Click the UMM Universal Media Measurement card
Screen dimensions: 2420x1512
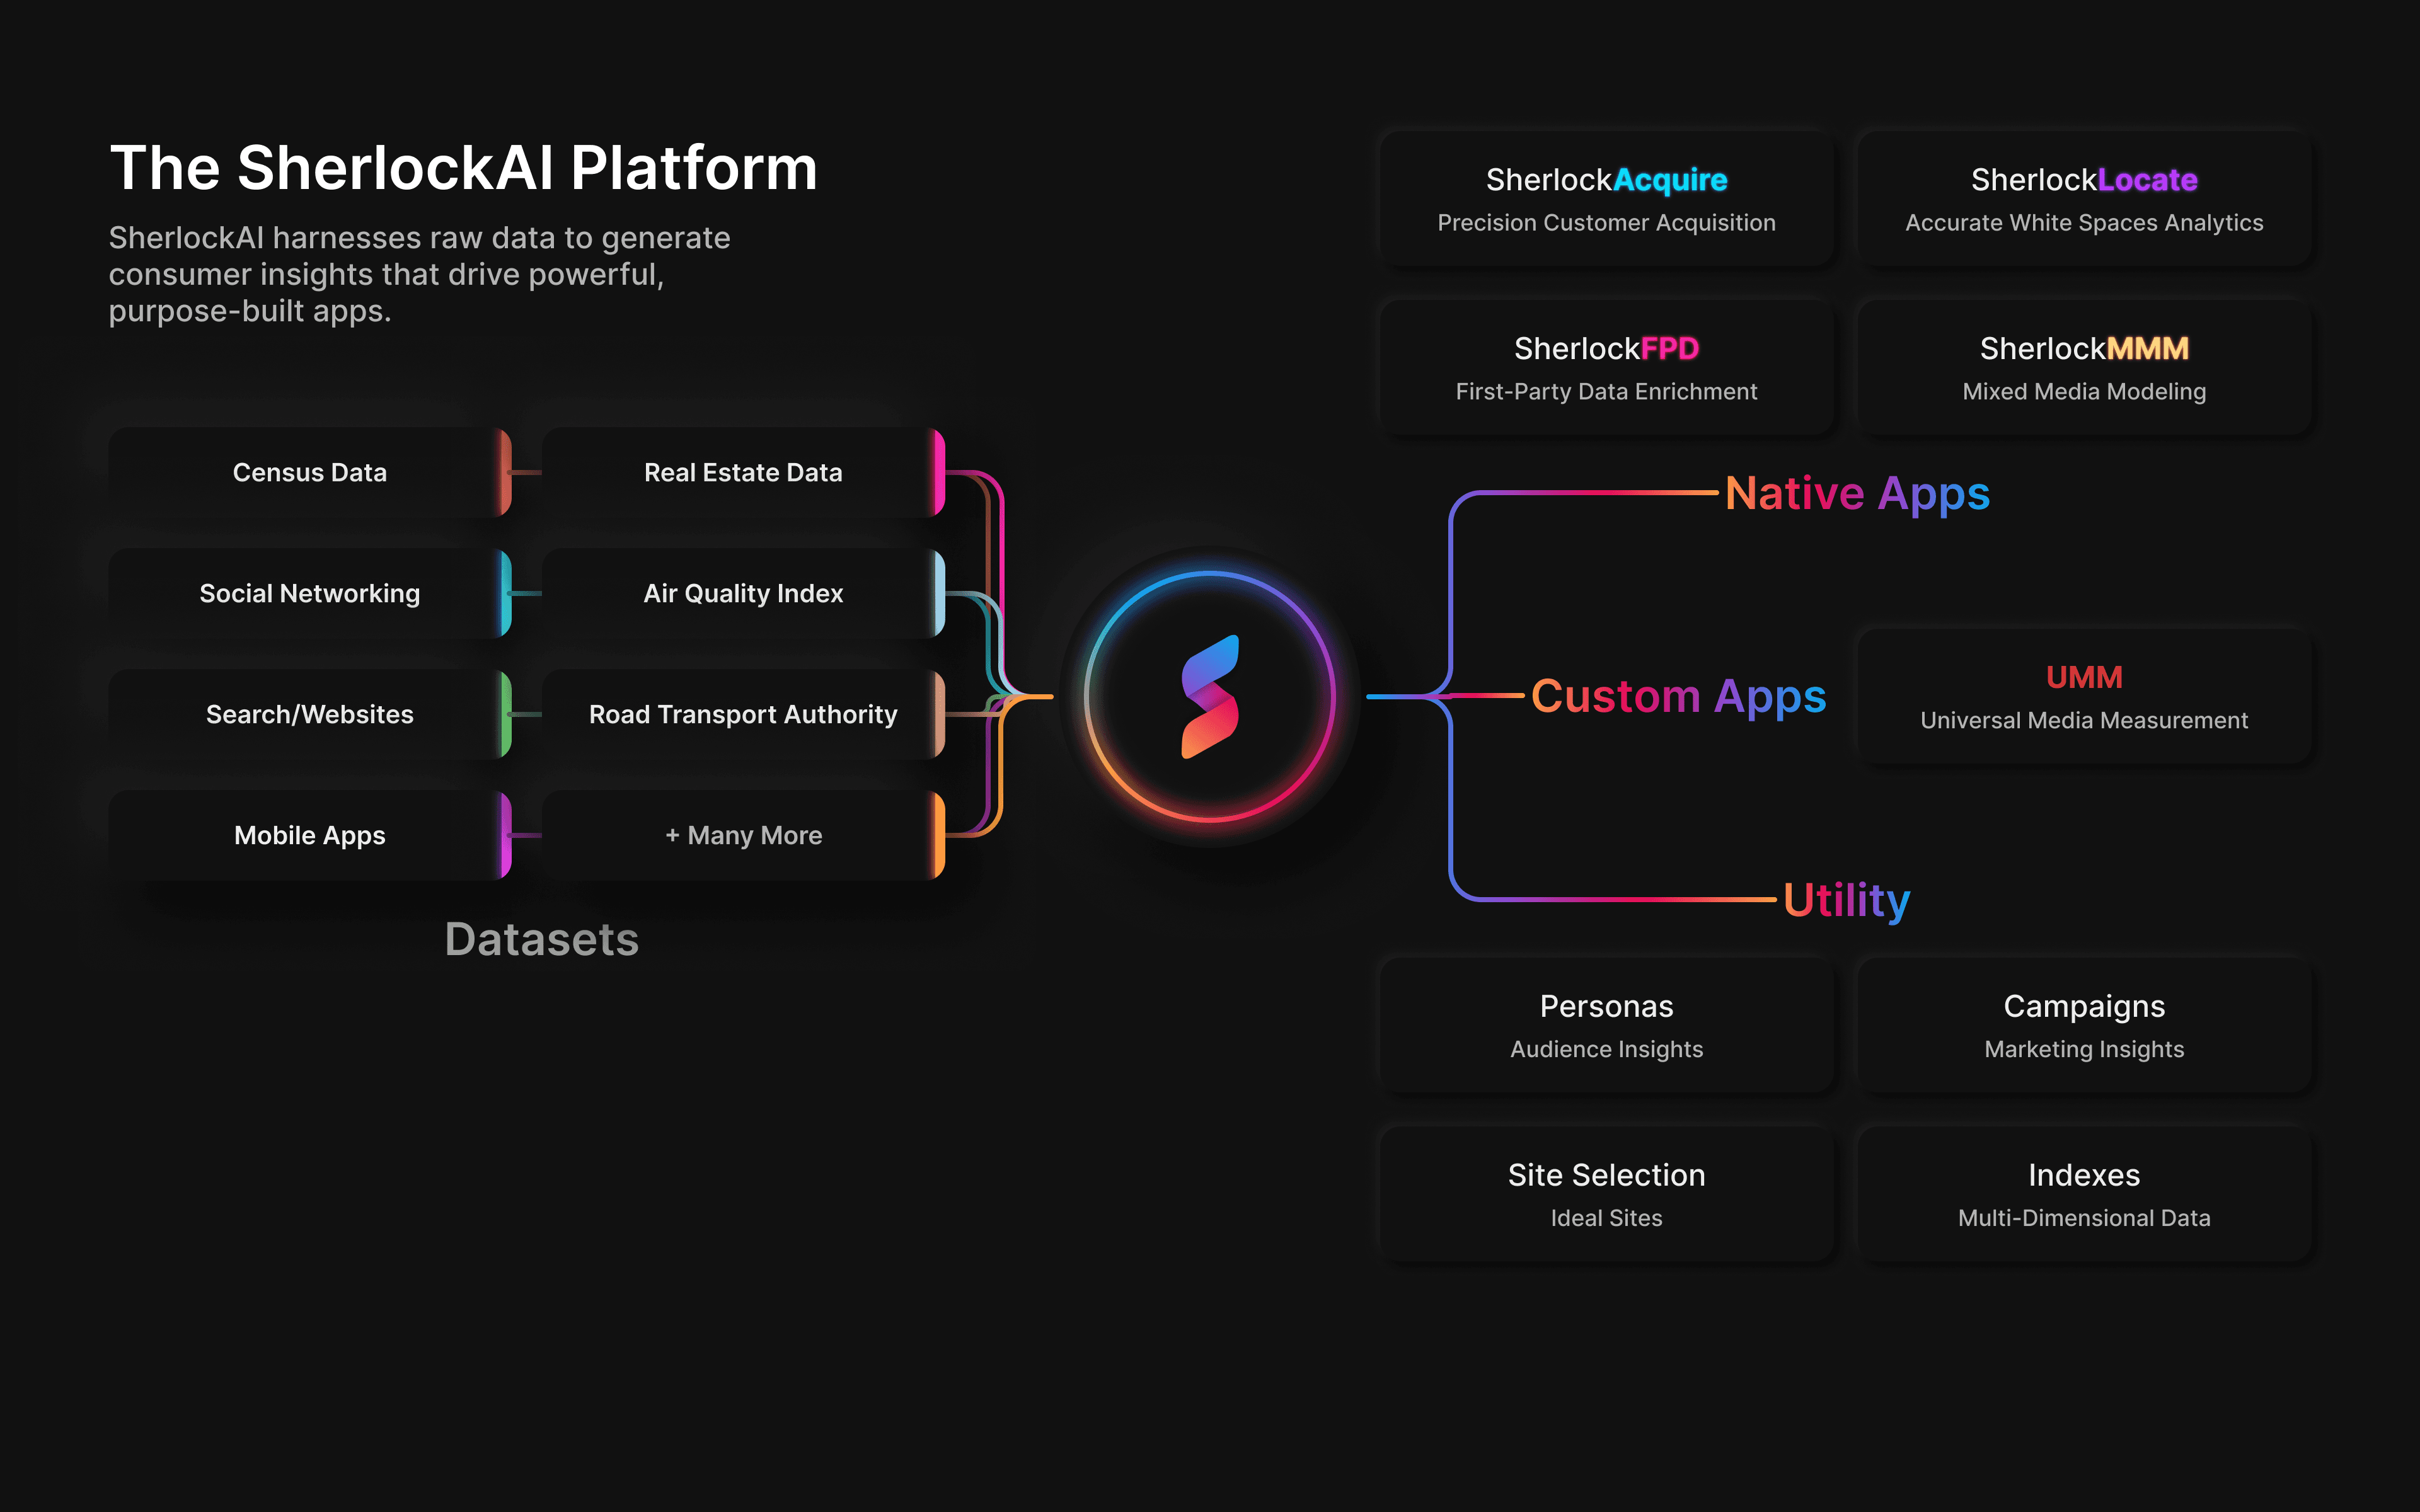[2083, 697]
